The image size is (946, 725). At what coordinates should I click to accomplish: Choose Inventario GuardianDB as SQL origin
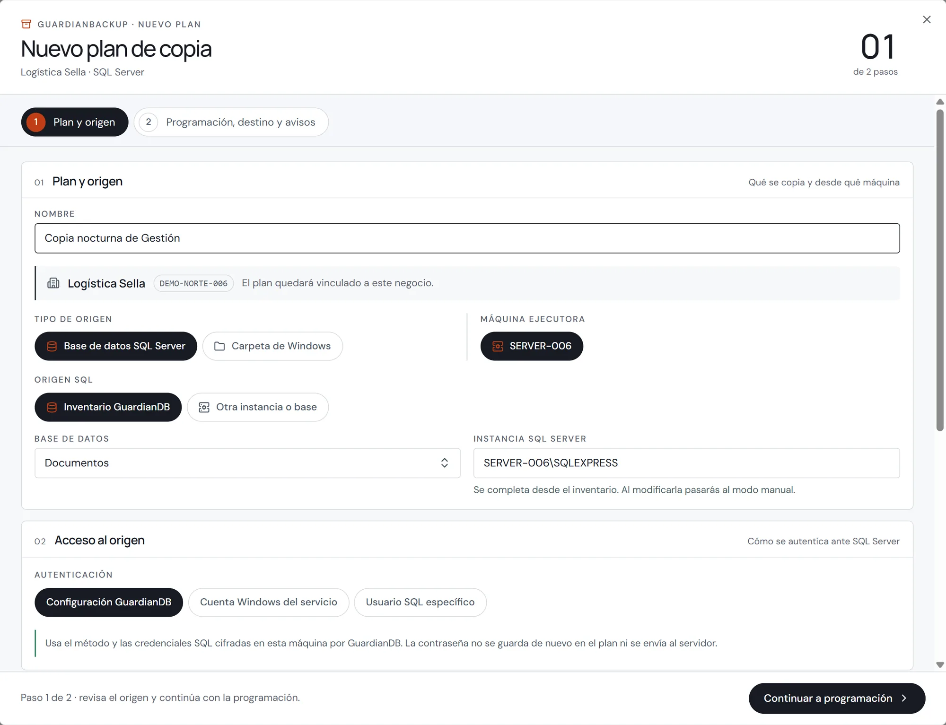[108, 407]
